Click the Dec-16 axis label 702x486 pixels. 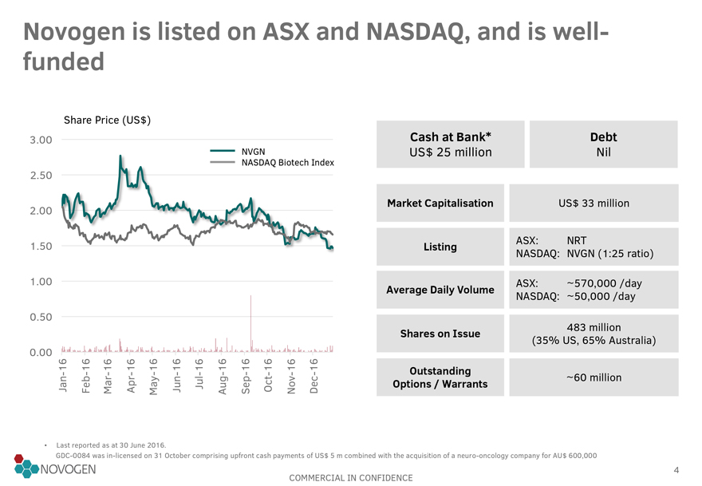[314, 376]
